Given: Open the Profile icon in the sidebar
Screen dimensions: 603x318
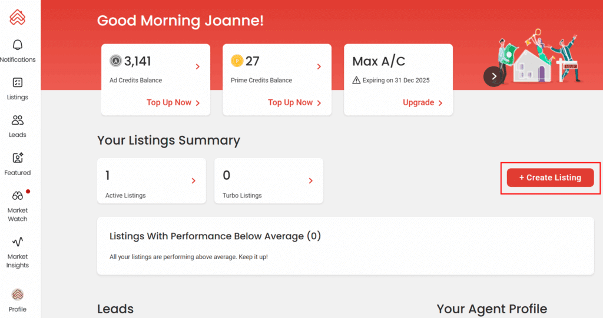Looking at the screenshot, I should pos(18,294).
